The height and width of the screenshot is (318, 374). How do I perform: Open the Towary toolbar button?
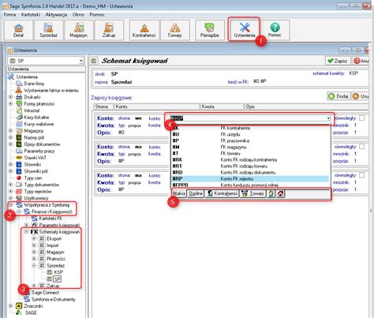[x=174, y=30]
